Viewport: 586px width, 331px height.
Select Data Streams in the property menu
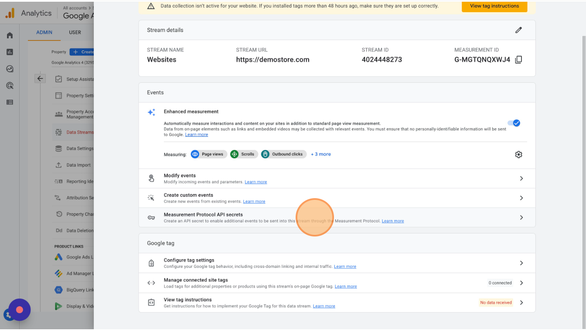coord(73,132)
